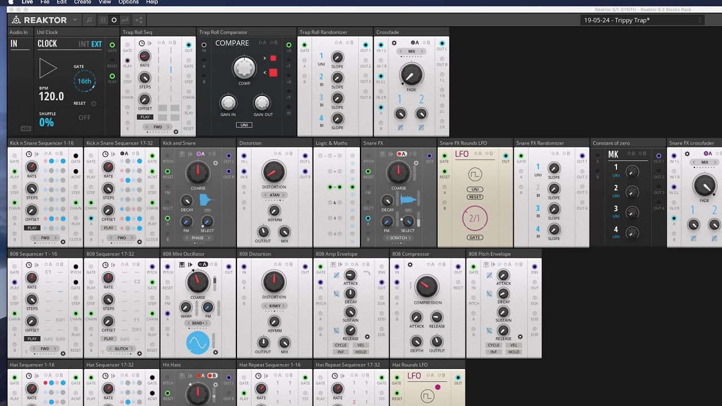Click the FADE knob in Crossfade block

pyautogui.click(x=412, y=74)
